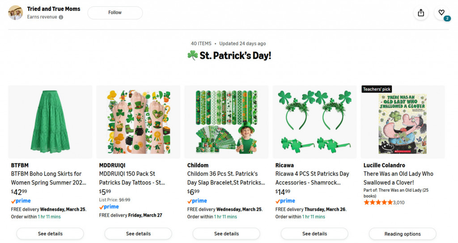Open the Ricawa 4 PCS product title

[312, 178]
